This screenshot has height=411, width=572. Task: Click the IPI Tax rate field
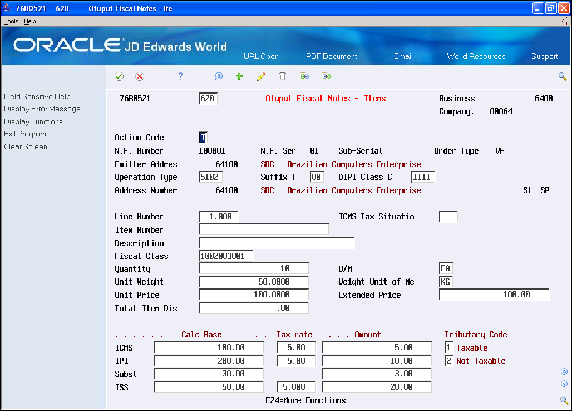296,361
